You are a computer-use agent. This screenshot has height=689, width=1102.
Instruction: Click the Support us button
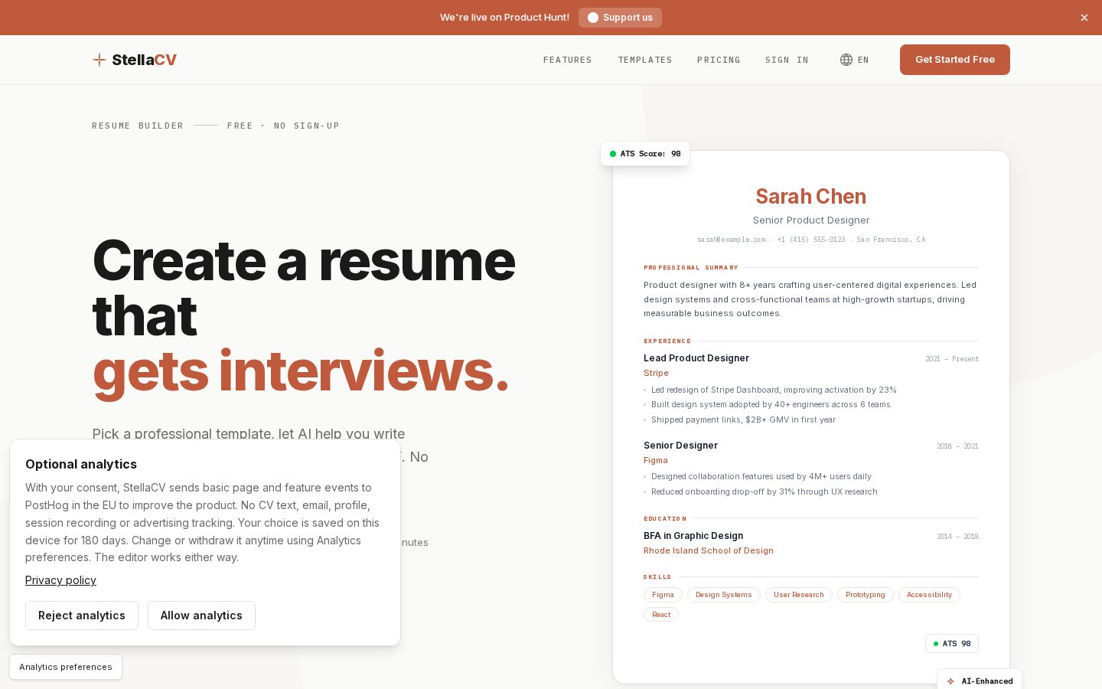pyautogui.click(x=620, y=18)
